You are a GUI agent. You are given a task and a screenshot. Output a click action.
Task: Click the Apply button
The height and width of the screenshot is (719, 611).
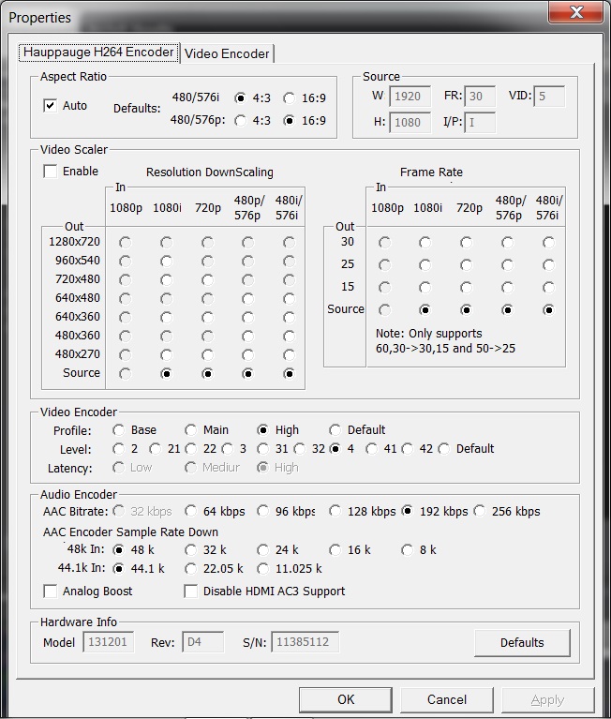[548, 699]
